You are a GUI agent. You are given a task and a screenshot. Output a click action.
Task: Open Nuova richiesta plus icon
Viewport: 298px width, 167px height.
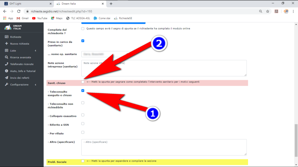click(6, 44)
